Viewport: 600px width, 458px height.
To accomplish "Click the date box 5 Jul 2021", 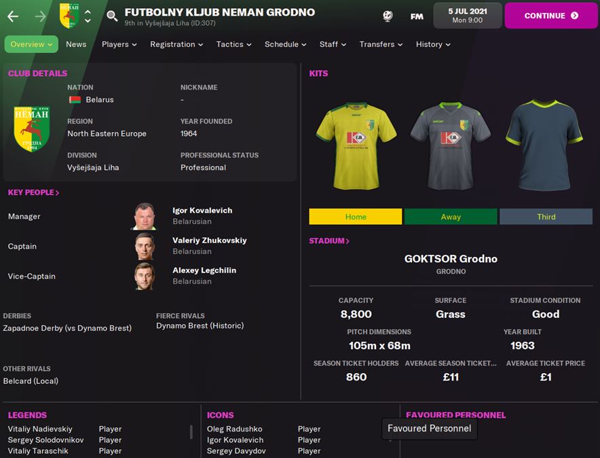I will point(467,16).
